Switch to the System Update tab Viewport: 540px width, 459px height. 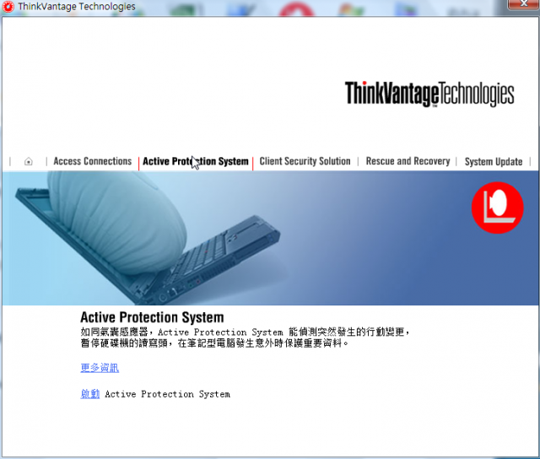tap(494, 161)
